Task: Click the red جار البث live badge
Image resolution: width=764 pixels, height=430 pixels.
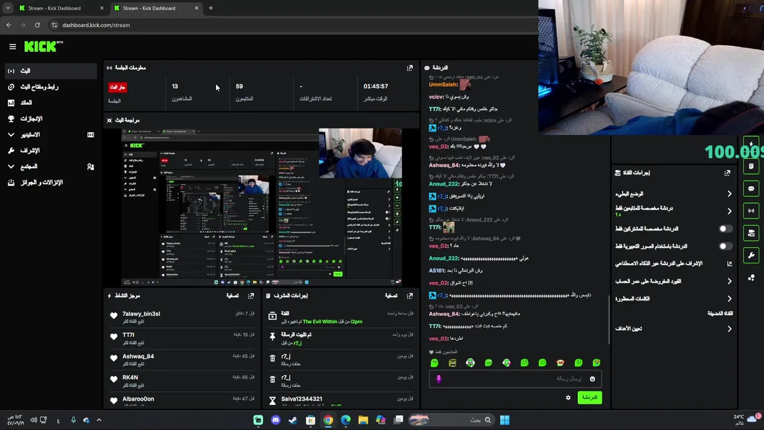Action: tap(117, 87)
